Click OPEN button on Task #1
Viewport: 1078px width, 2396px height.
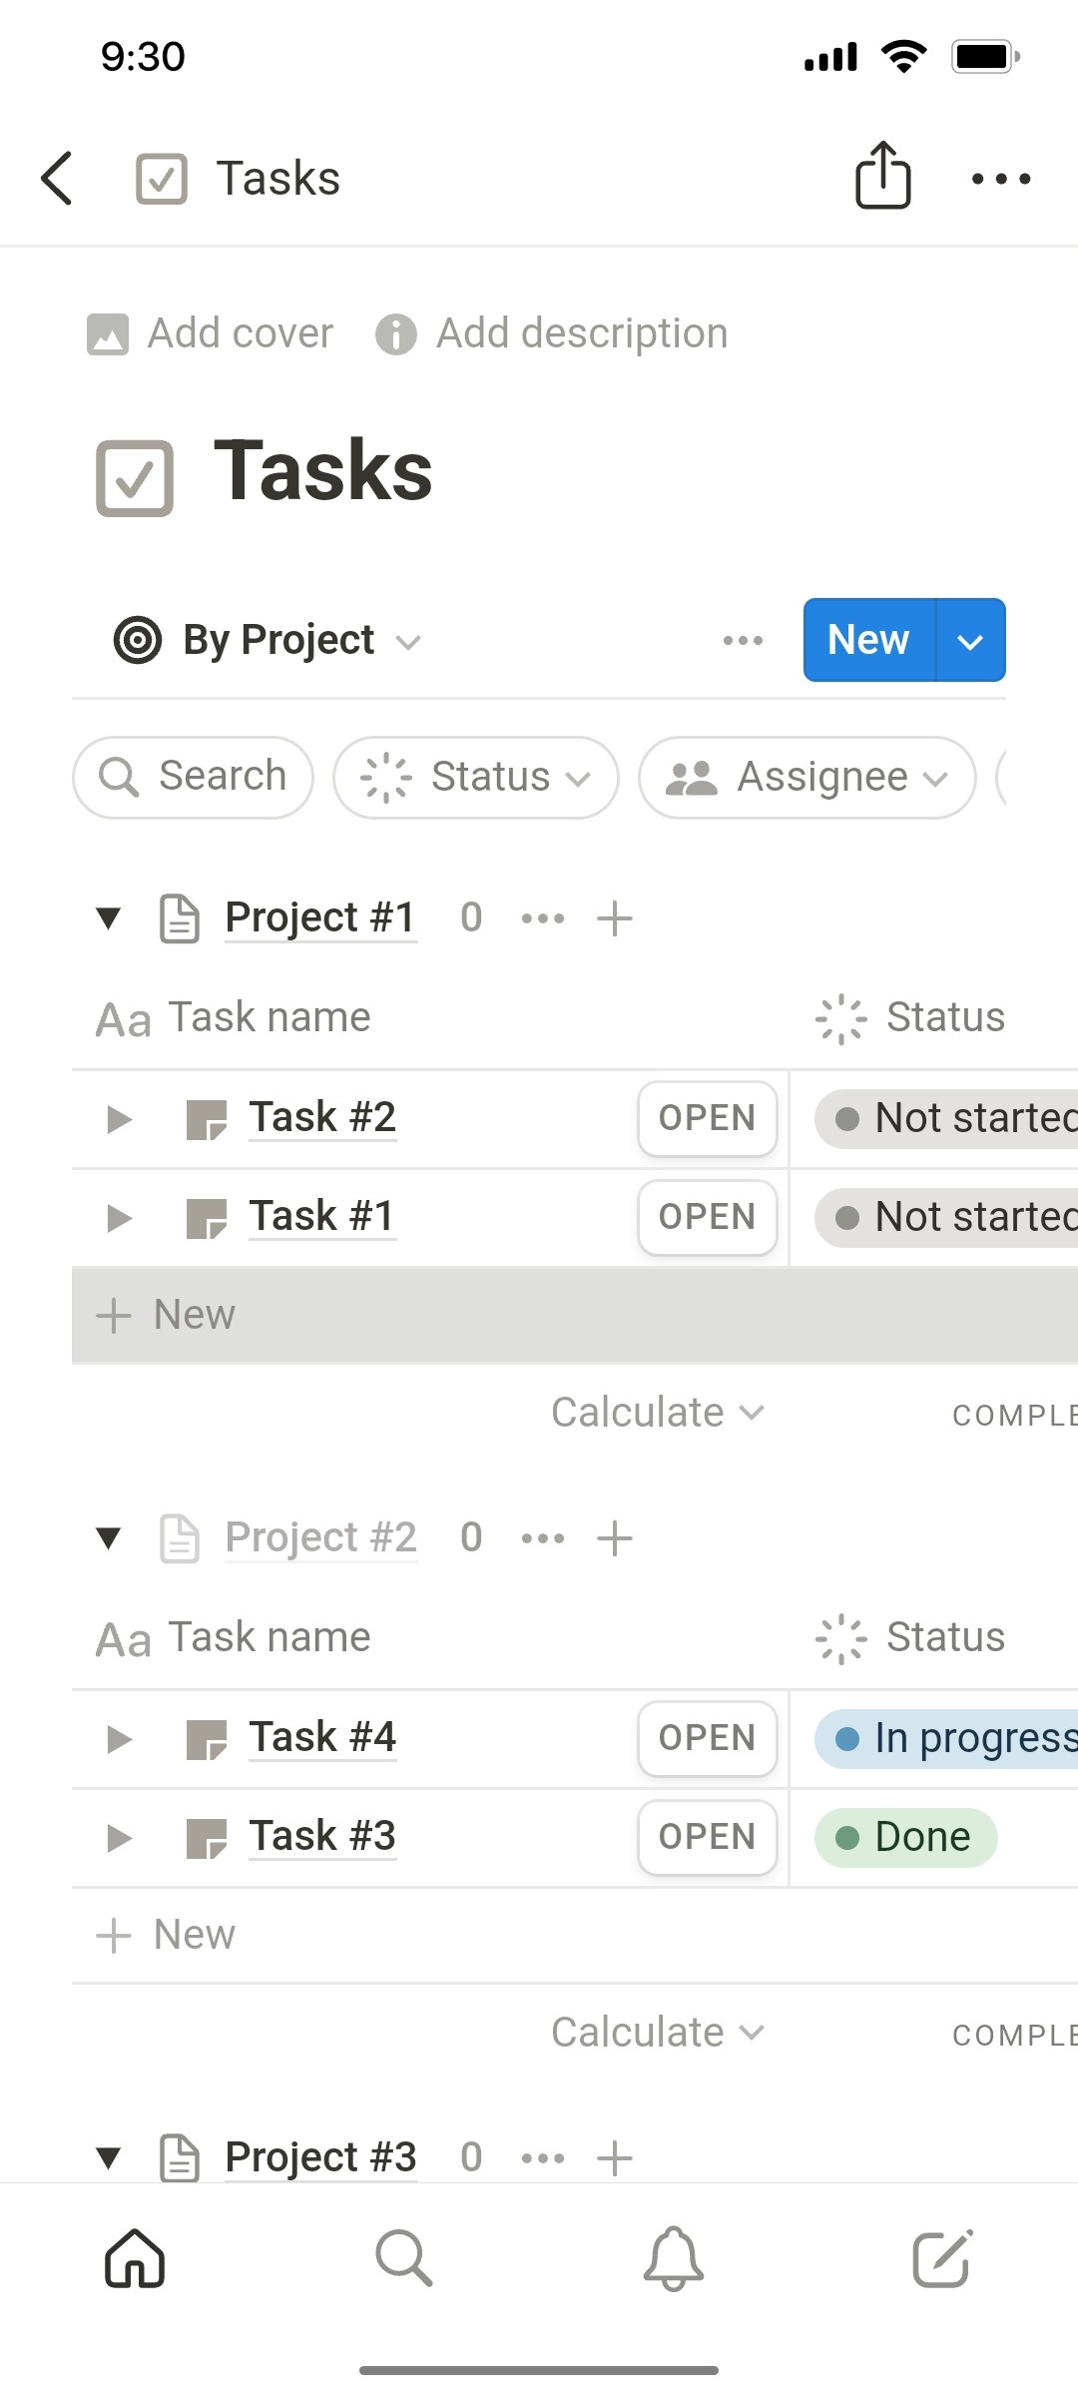click(x=708, y=1217)
